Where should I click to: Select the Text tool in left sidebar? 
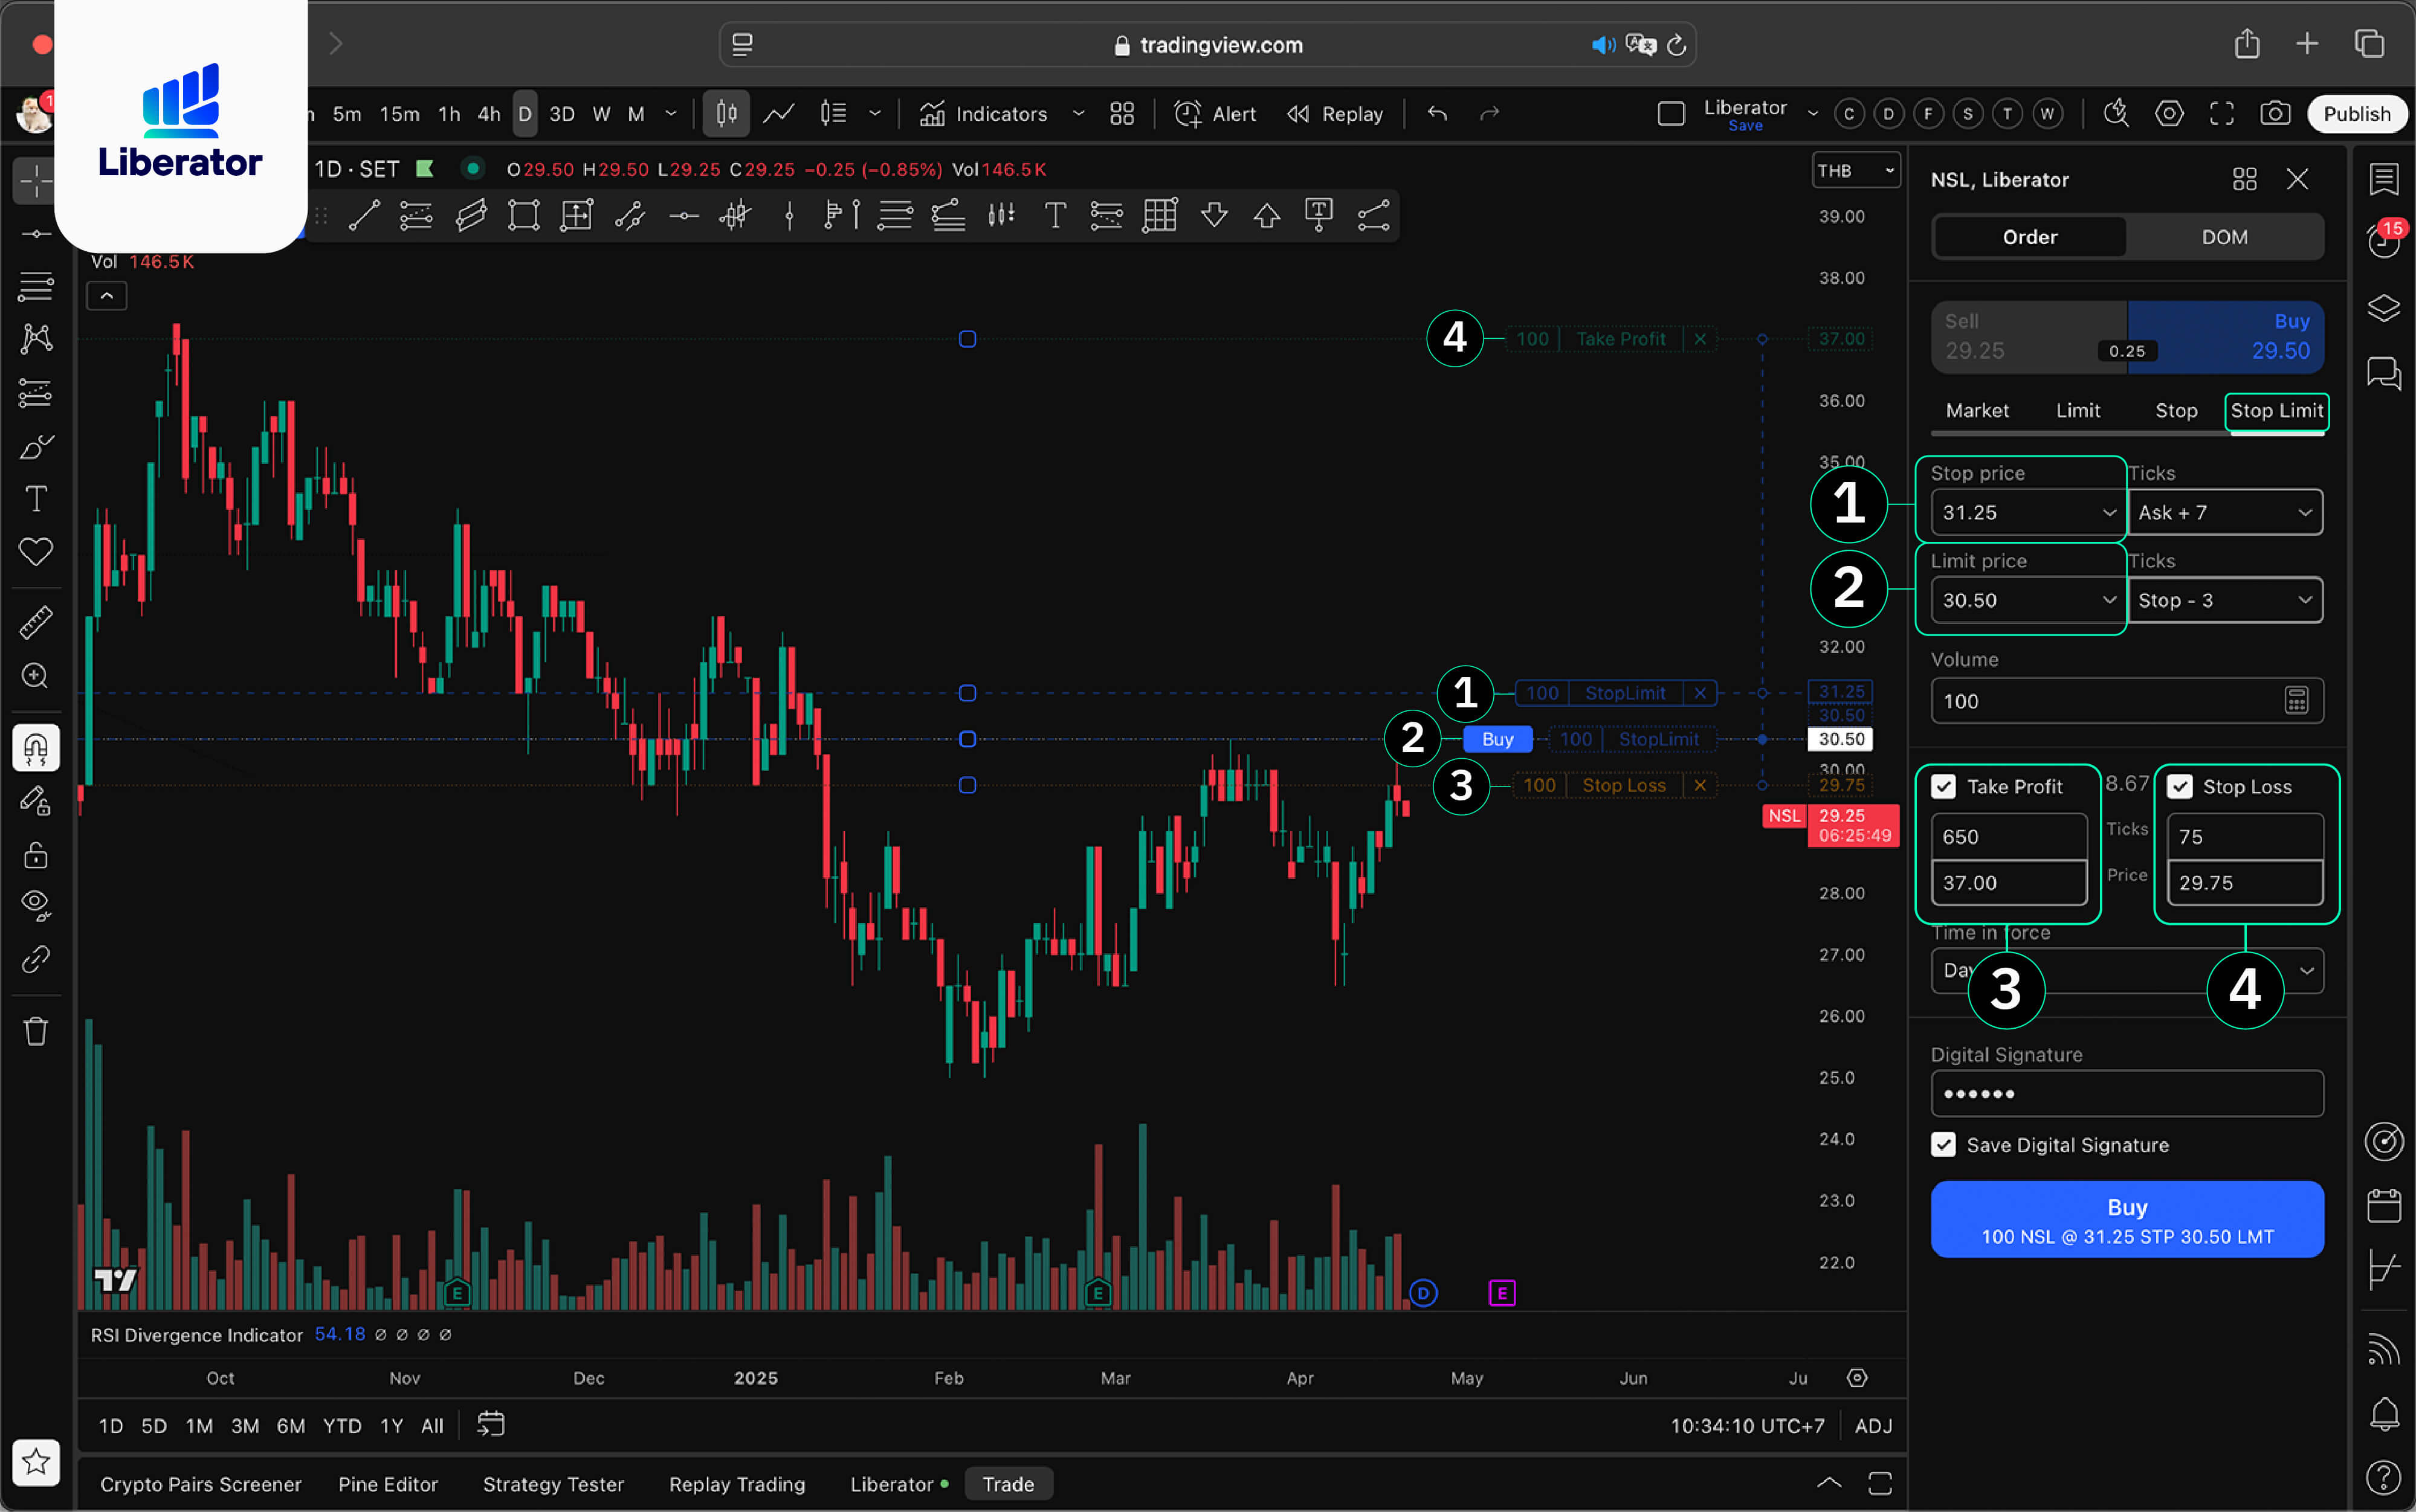(x=36, y=498)
